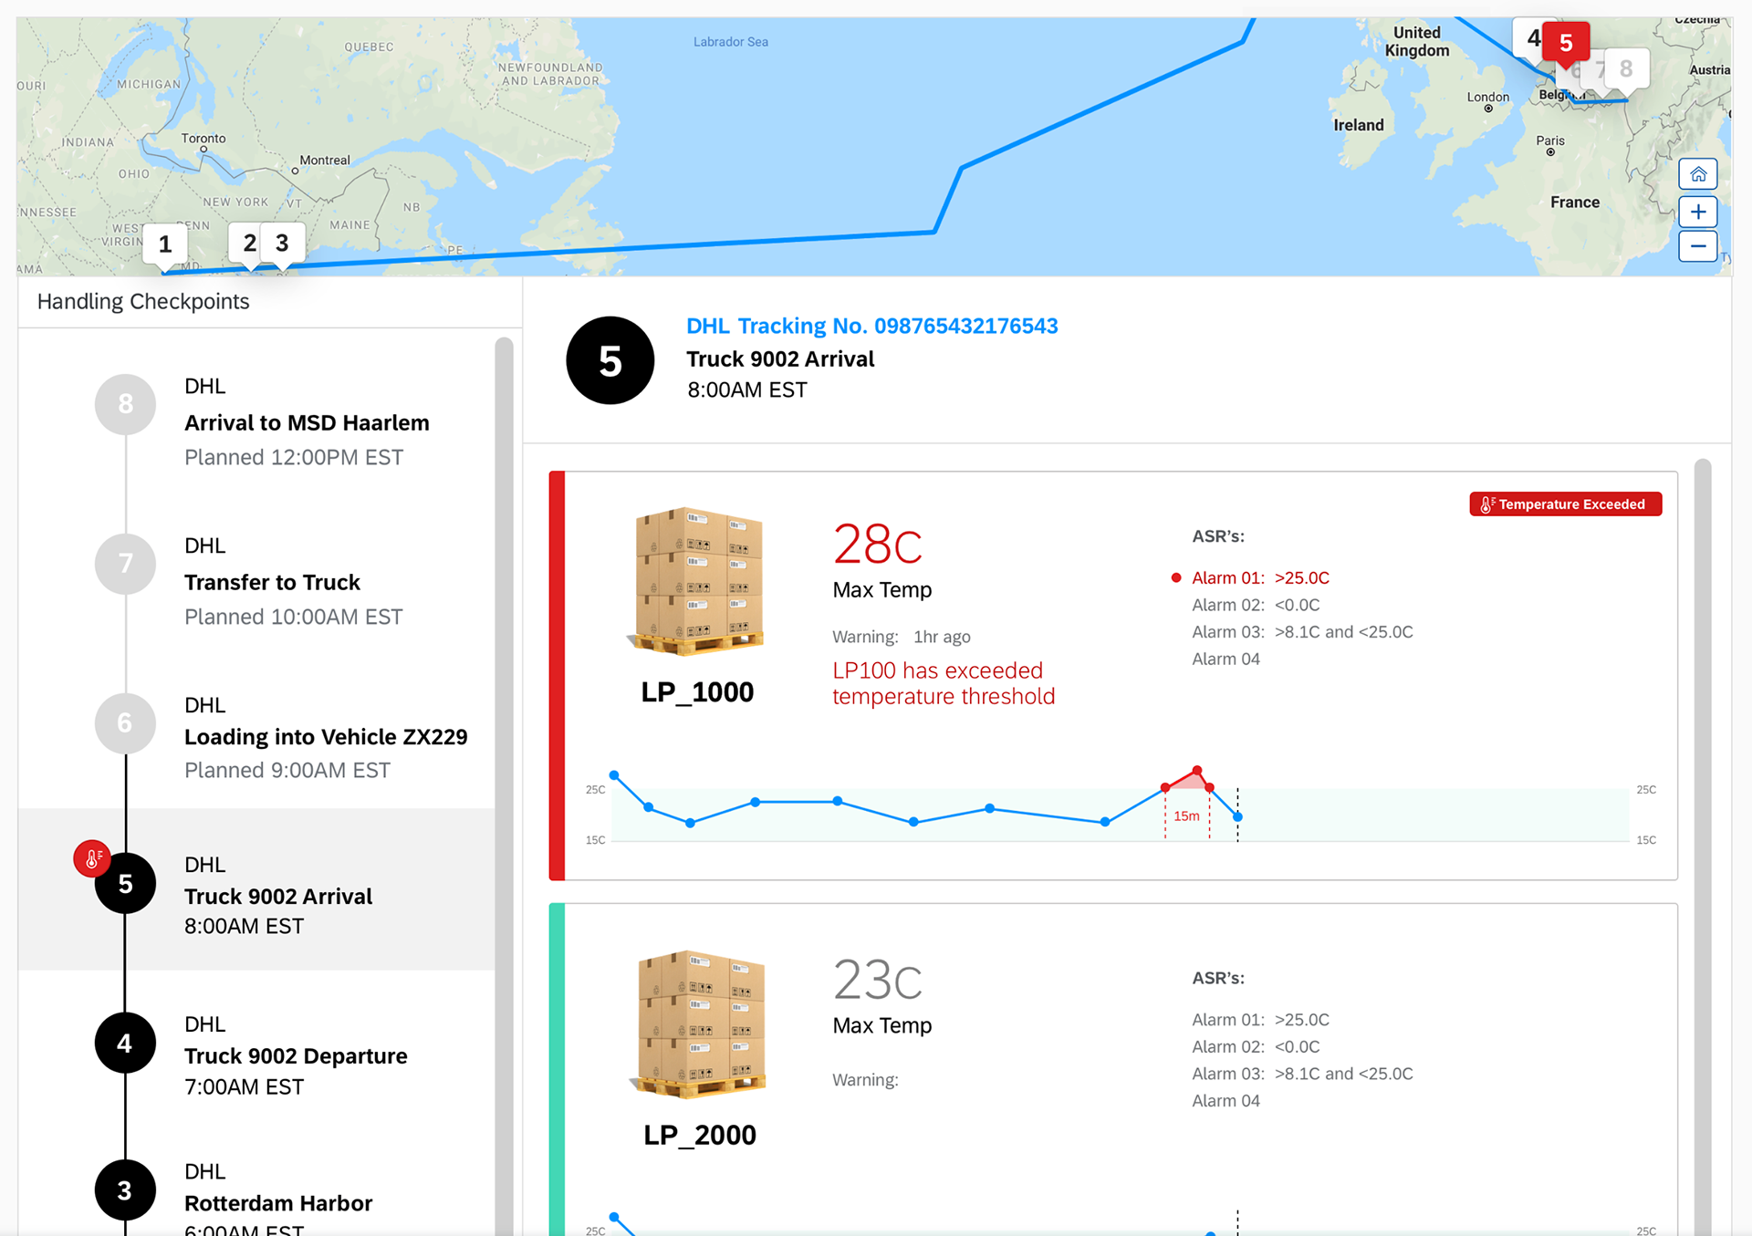Select map marker 3
1752x1236 pixels.
coord(282,243)
